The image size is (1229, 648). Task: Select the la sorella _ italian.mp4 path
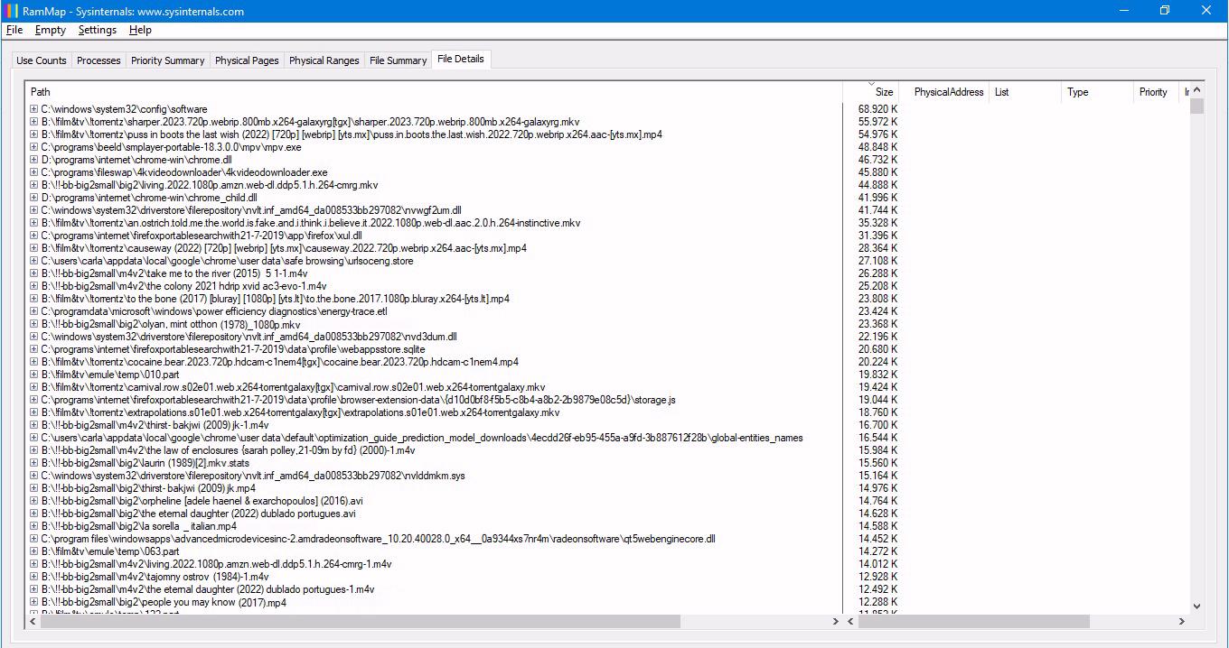click(138, 526)
